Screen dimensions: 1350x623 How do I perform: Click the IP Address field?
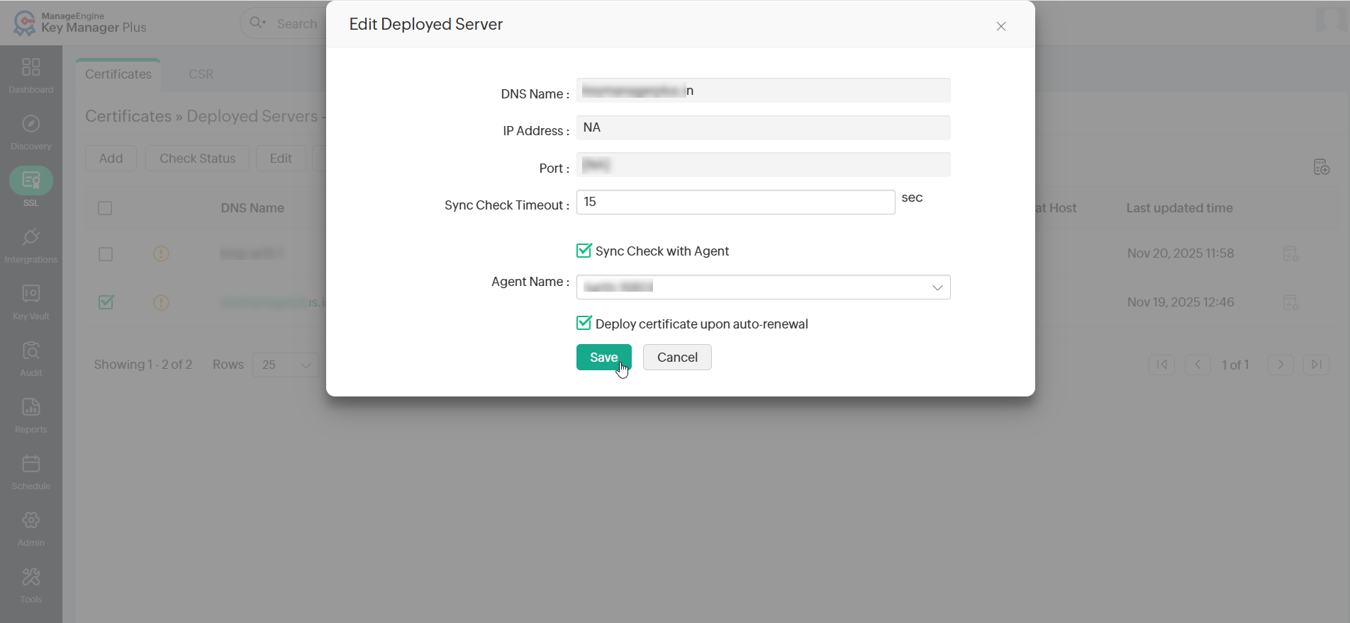coord(763,128)
